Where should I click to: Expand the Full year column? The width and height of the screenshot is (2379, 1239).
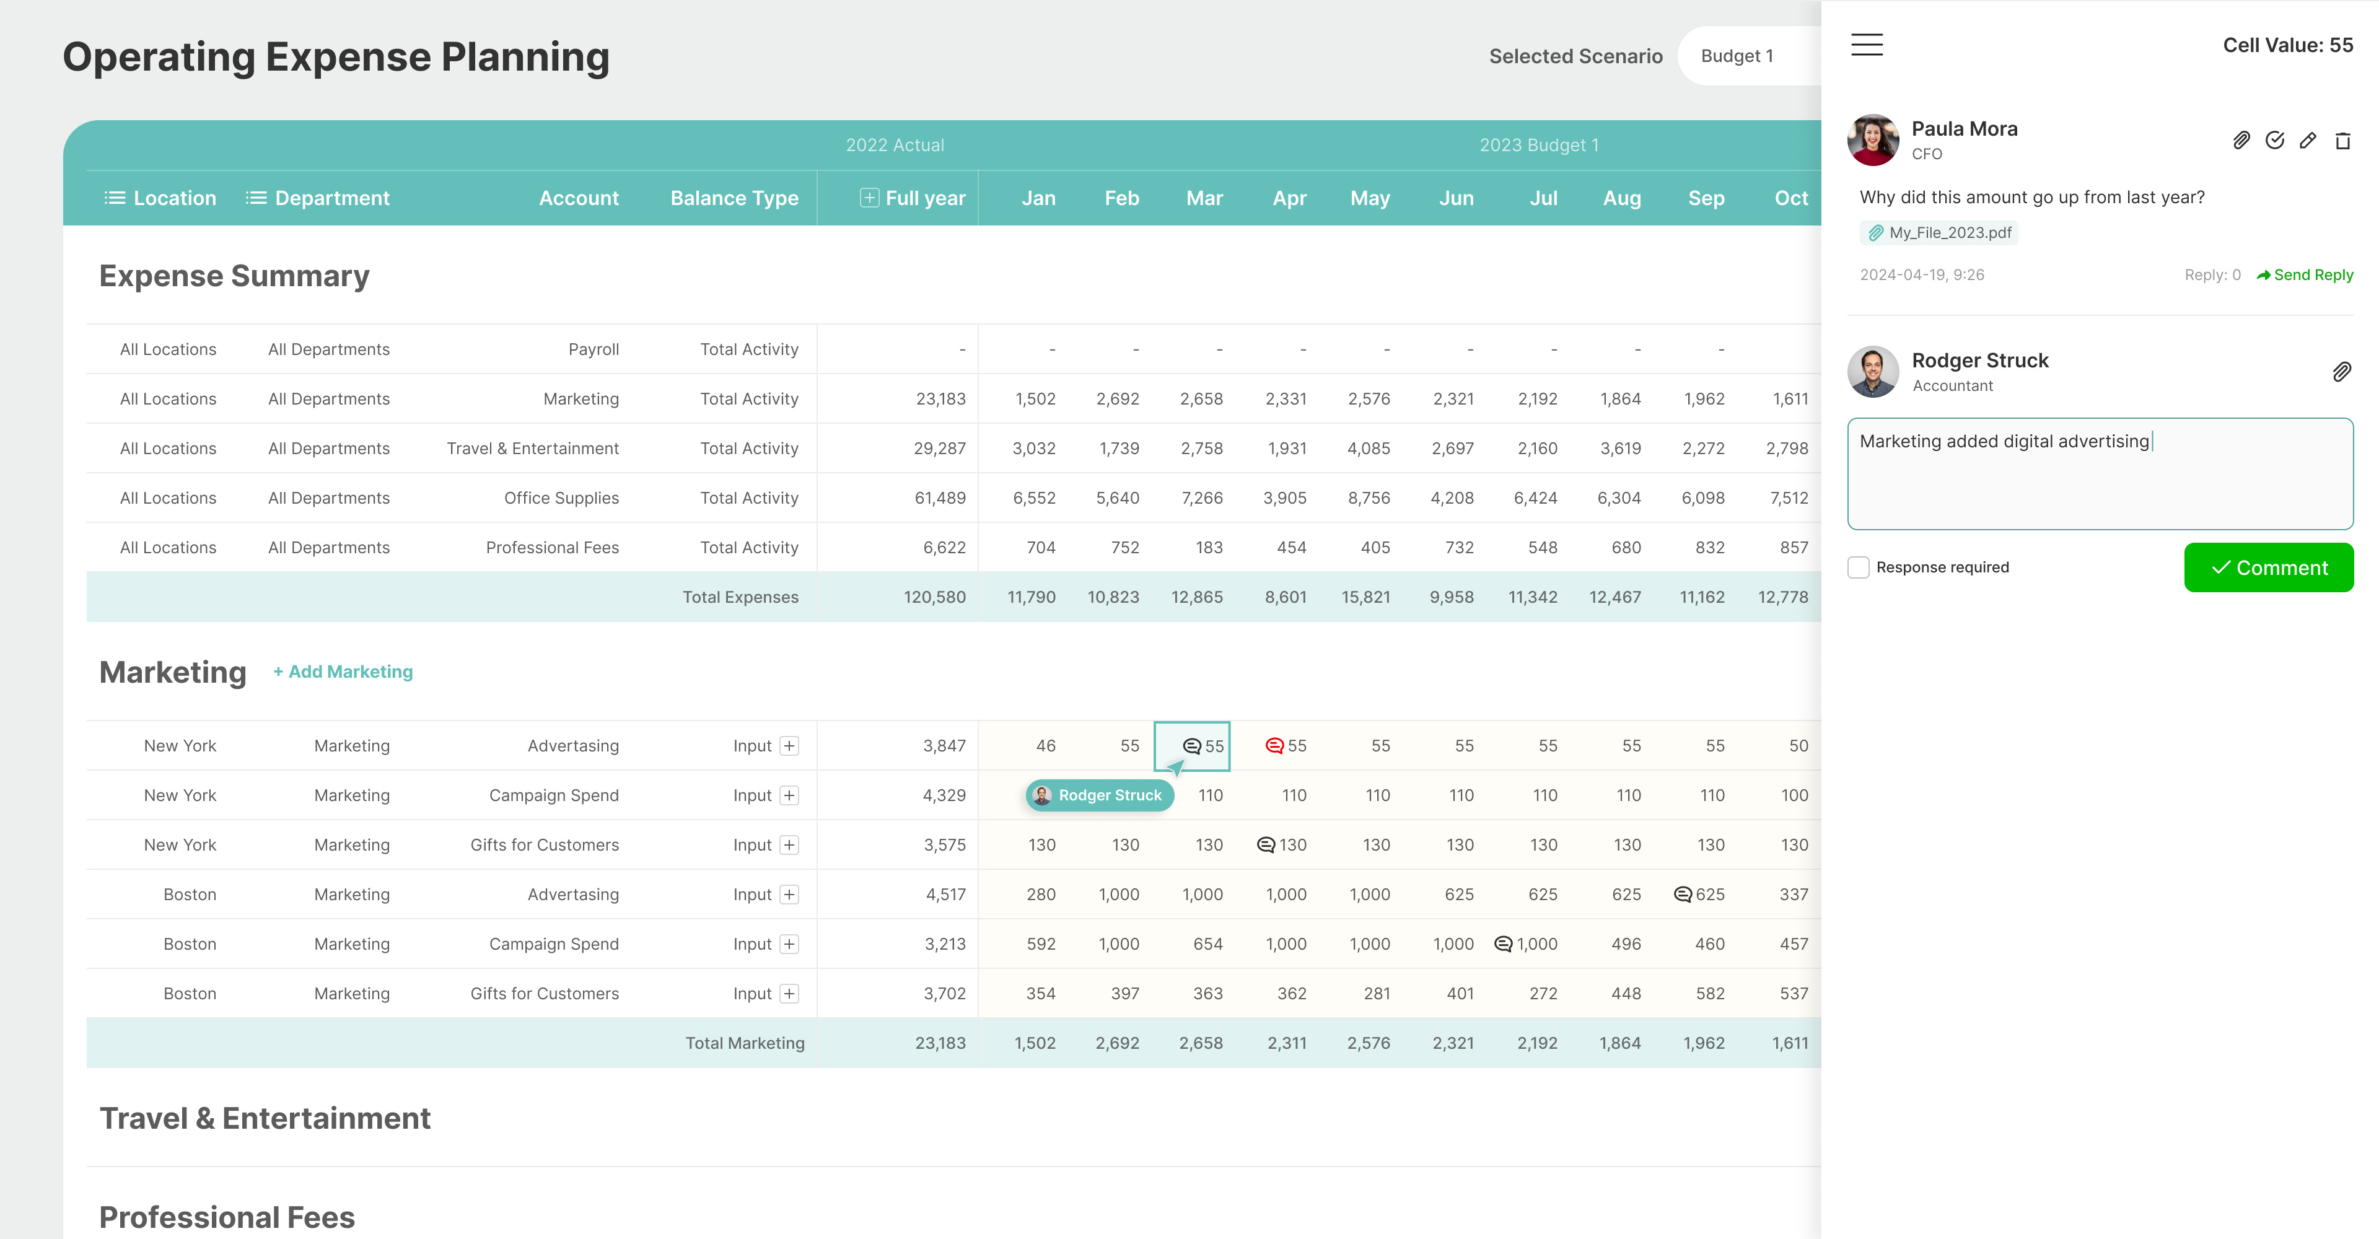click(869, 198)
